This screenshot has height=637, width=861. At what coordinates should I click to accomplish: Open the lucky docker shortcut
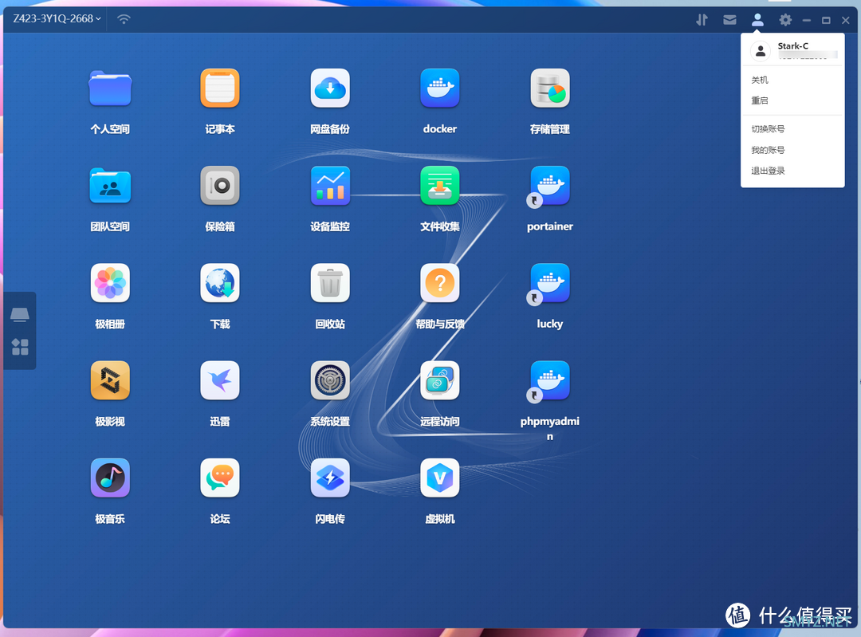coord(549,283)
